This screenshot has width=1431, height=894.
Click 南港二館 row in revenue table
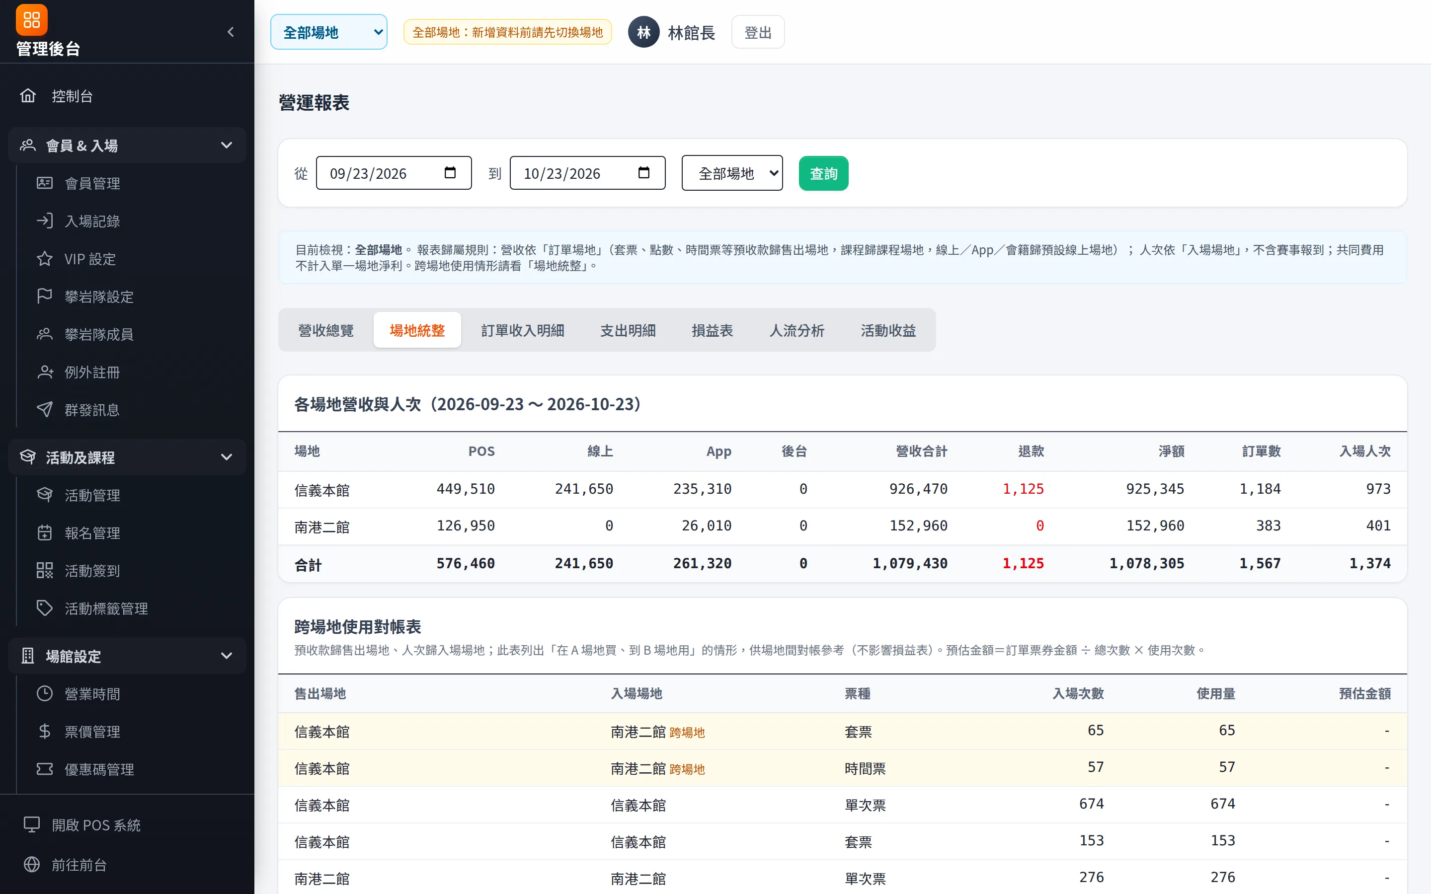pos(843,526)
